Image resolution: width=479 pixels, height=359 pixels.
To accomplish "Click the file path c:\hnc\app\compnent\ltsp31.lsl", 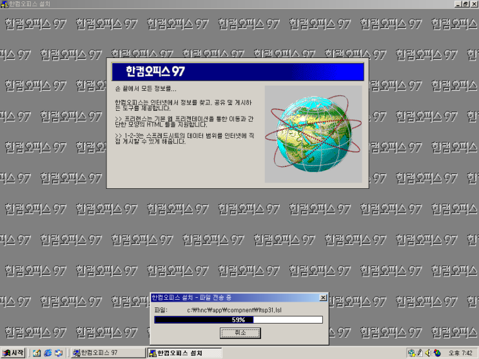I will (x=234, y=310).
